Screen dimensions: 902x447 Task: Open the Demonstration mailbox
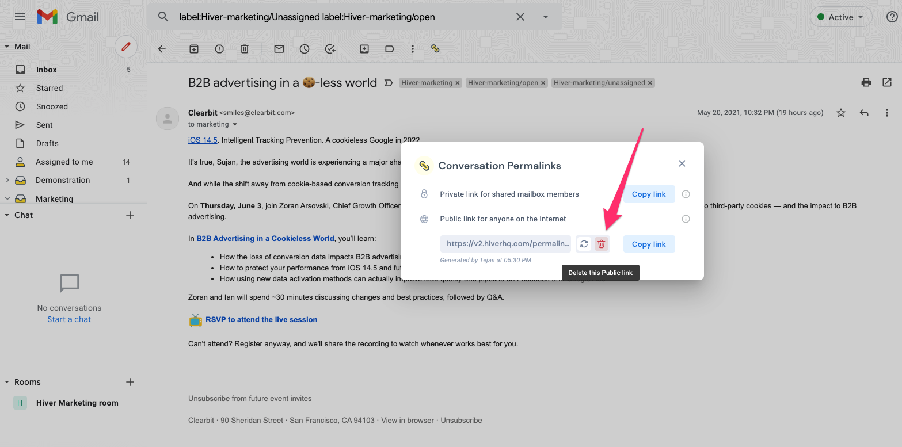tap(63, 180)
